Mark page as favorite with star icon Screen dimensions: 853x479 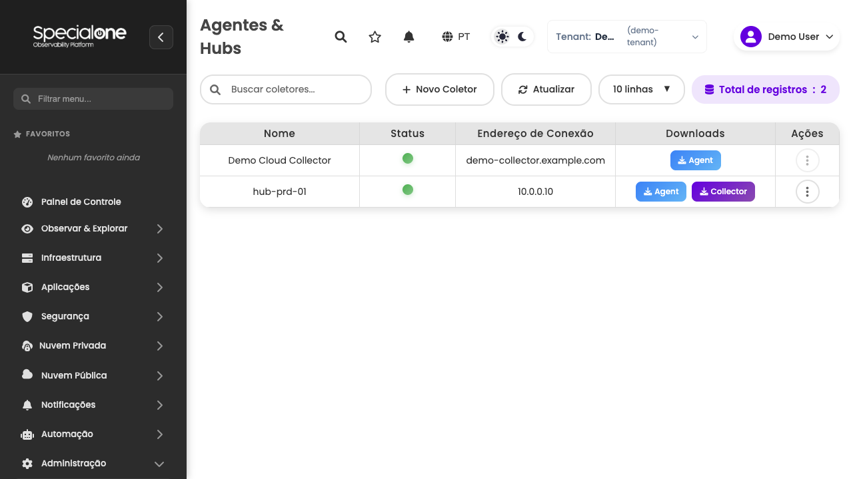(x=375, y=37)
